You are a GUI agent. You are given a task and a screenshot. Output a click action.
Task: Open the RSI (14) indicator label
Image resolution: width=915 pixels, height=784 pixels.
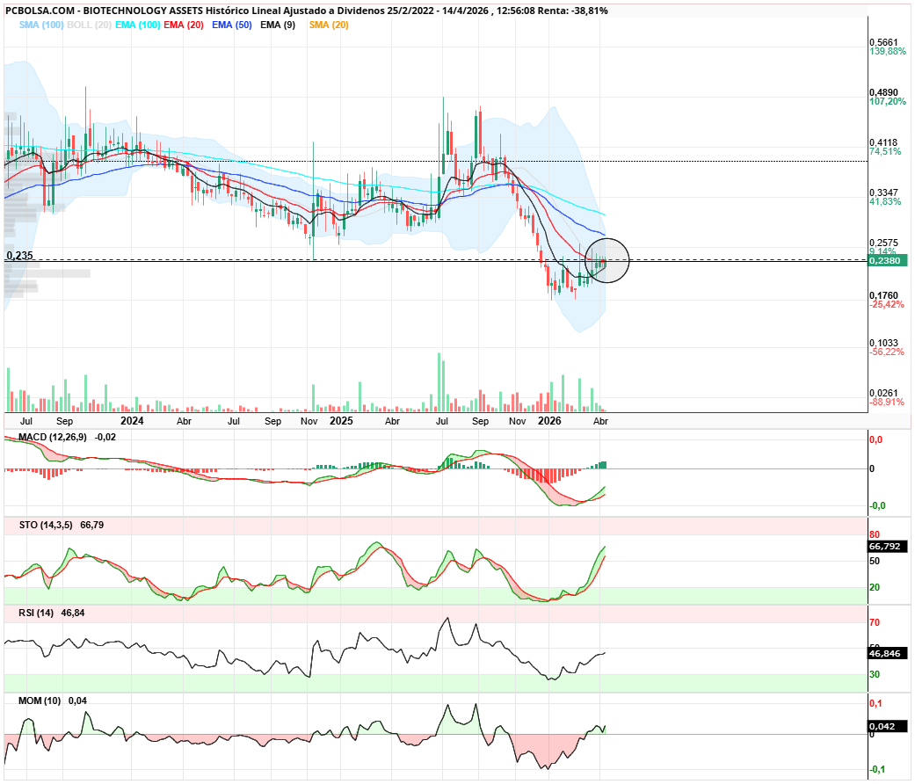37,613
